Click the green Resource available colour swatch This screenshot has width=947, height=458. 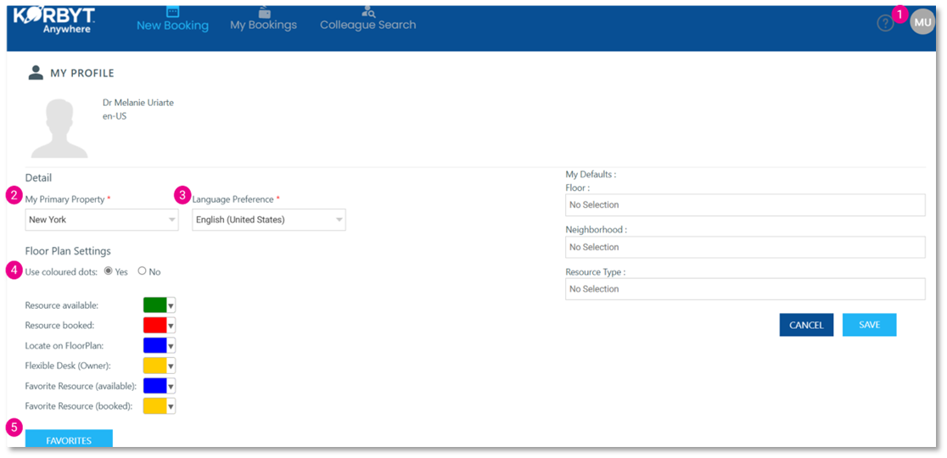click(x=154, y=305)
